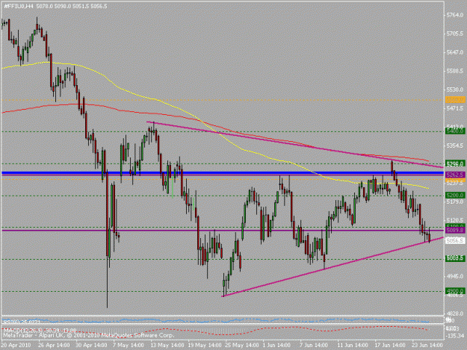Click the '19 May 14:00' time axis label
467x350 pixels.
pos(205,346)
